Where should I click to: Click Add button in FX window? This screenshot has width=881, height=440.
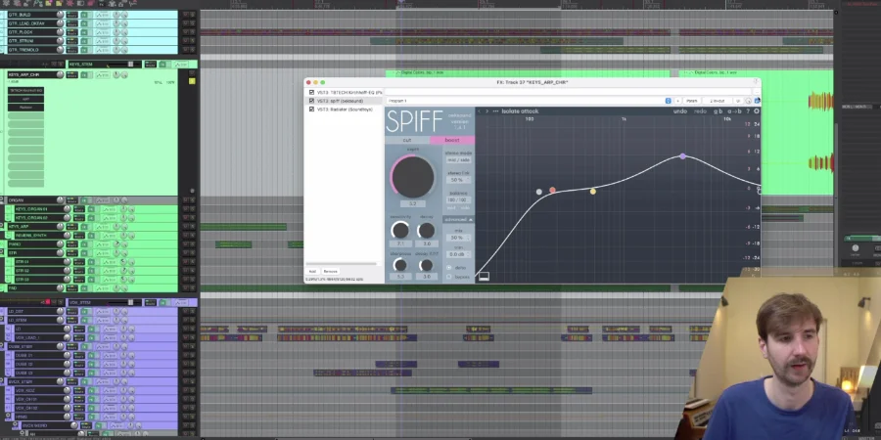[312, 271]
